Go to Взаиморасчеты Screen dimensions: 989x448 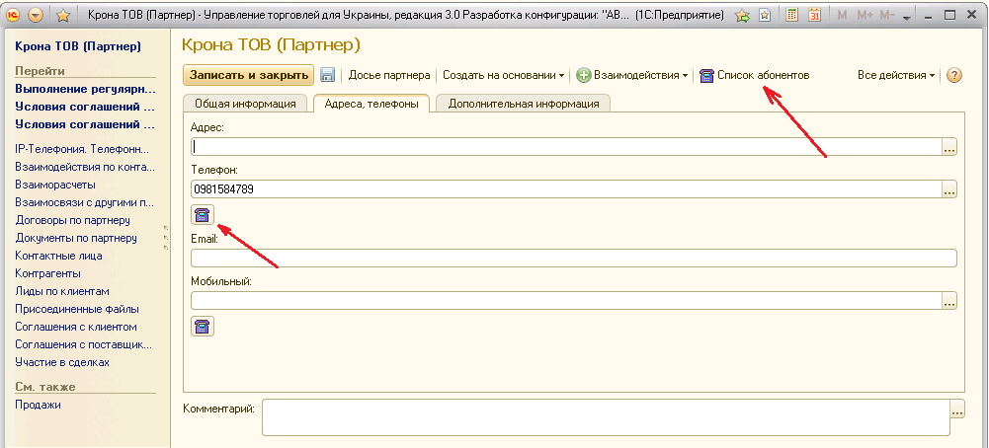tap(55, 186)
